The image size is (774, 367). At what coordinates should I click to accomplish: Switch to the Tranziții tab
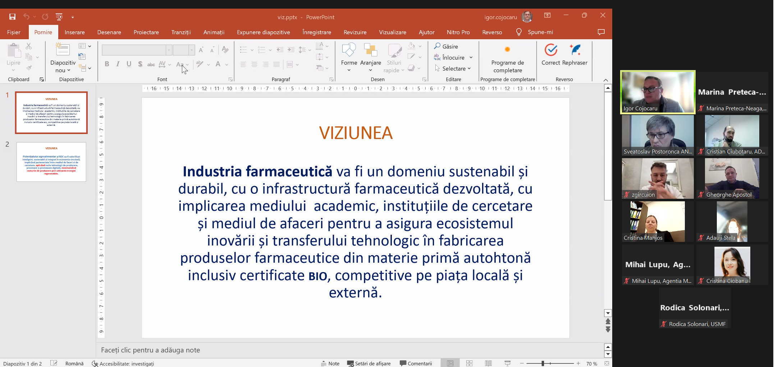click(181, 32)
